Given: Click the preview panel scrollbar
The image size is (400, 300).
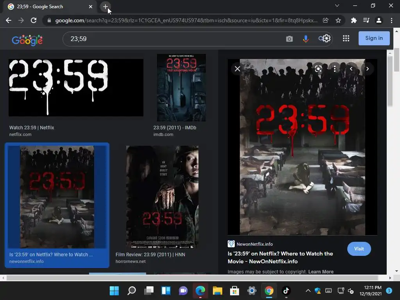Looking at the screenshot, I should click(390, 81).
